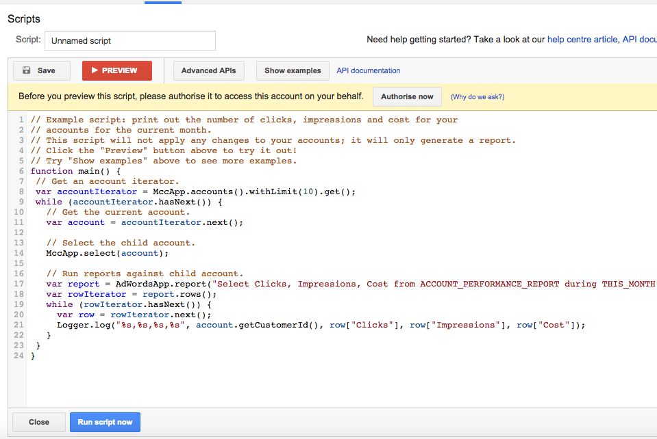Screen dimensions: 657x439
Task: Open the help centre article link
Action: 582,39
